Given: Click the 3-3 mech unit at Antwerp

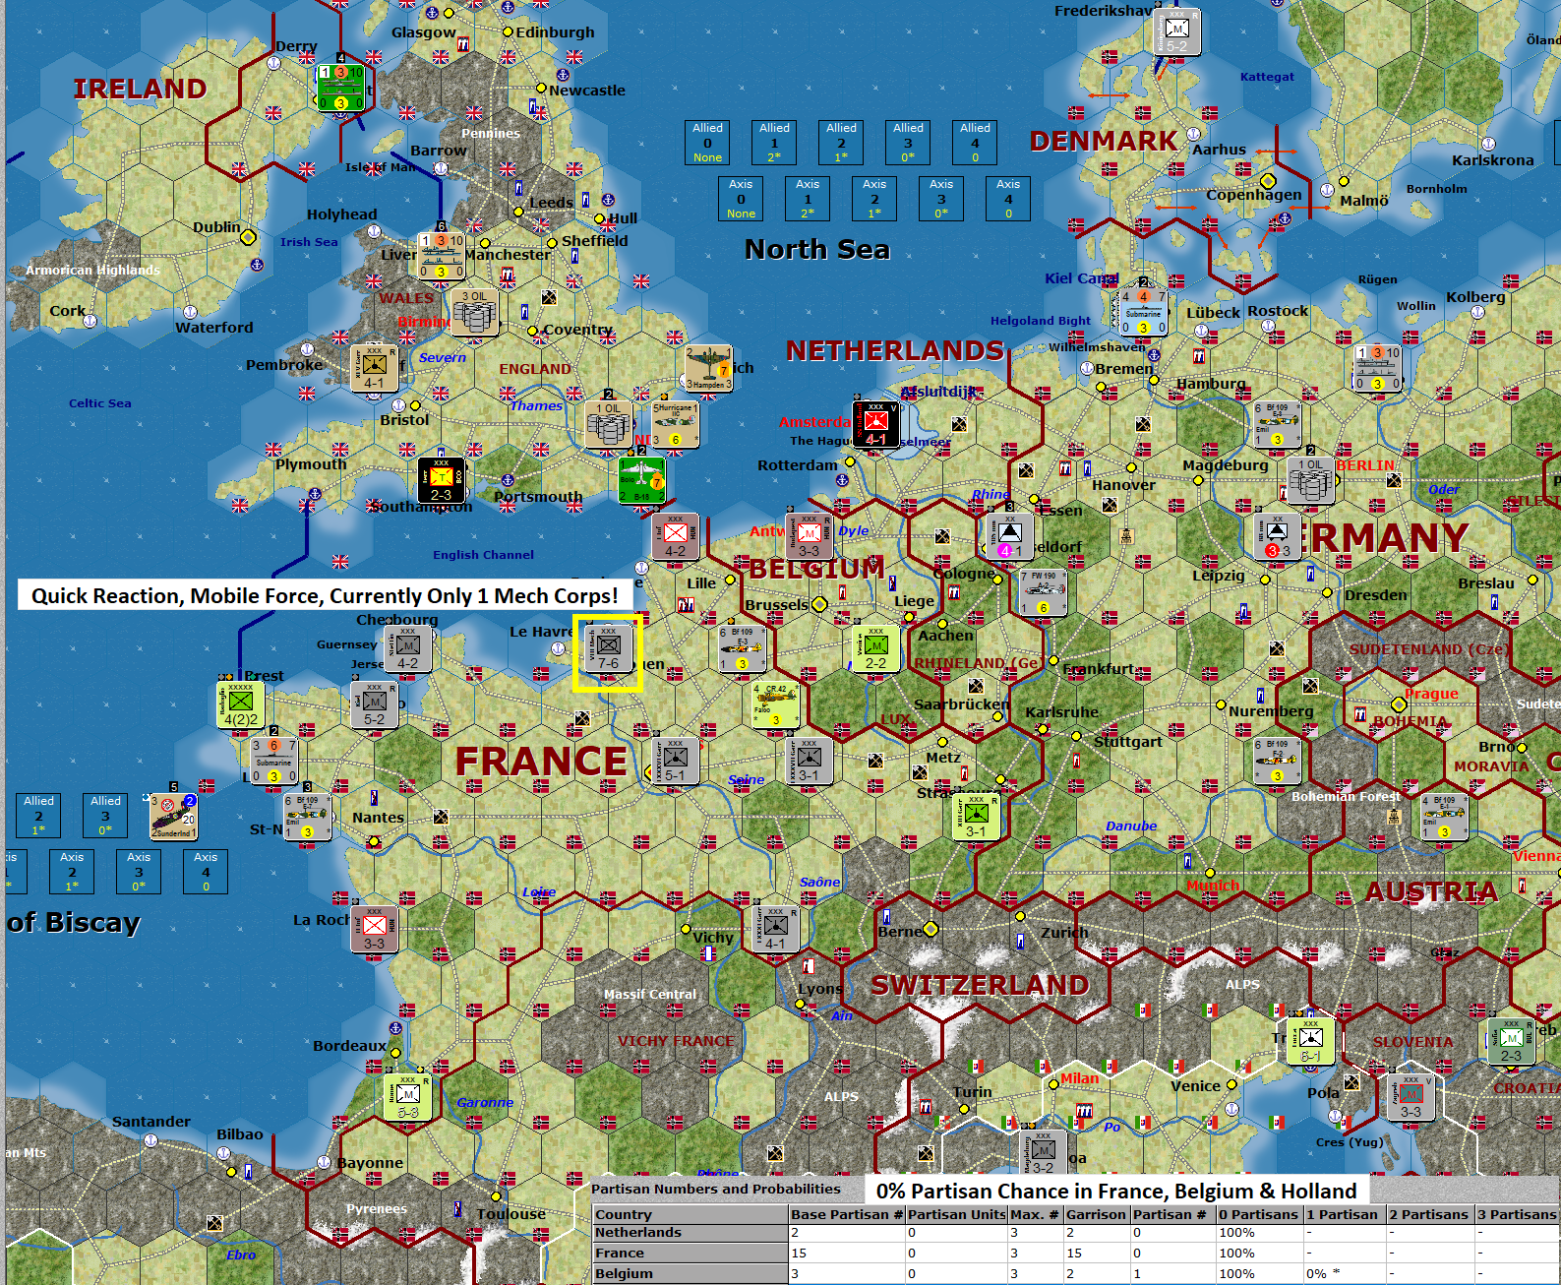Looking at the screenshot, I should point(810,537).
